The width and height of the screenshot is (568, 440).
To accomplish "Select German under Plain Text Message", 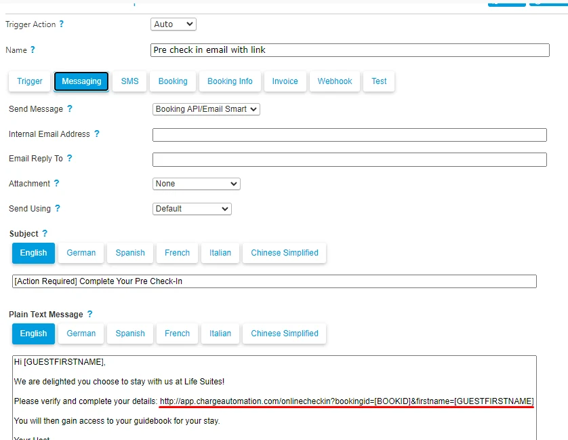I will [81, 334].
